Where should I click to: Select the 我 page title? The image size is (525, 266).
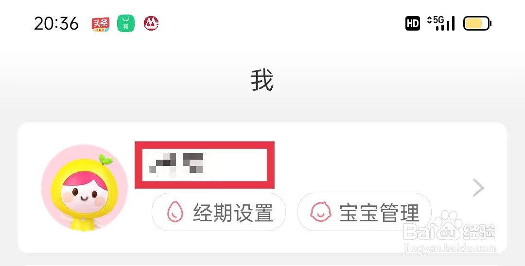pyautogui.click(x=262, y=80)
